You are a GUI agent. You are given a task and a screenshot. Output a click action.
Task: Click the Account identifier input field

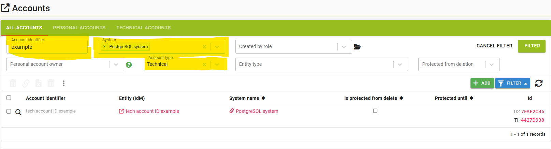point(48,47)
